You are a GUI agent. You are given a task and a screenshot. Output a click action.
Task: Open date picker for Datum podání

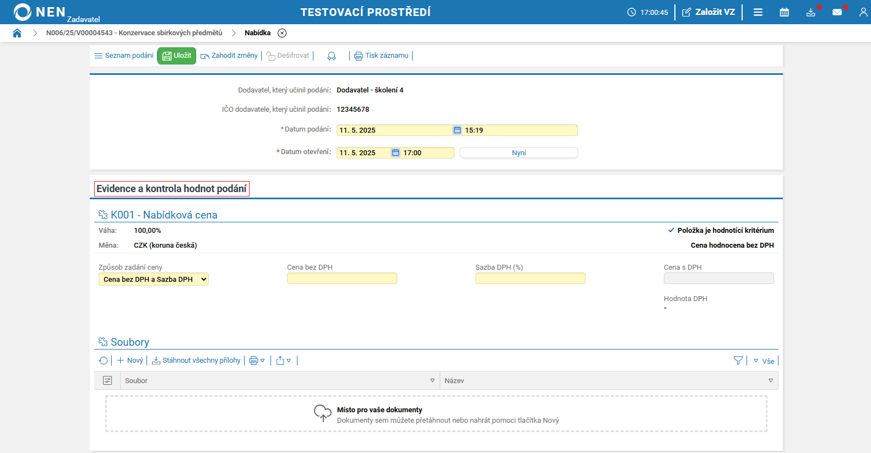tap(457, 130)
